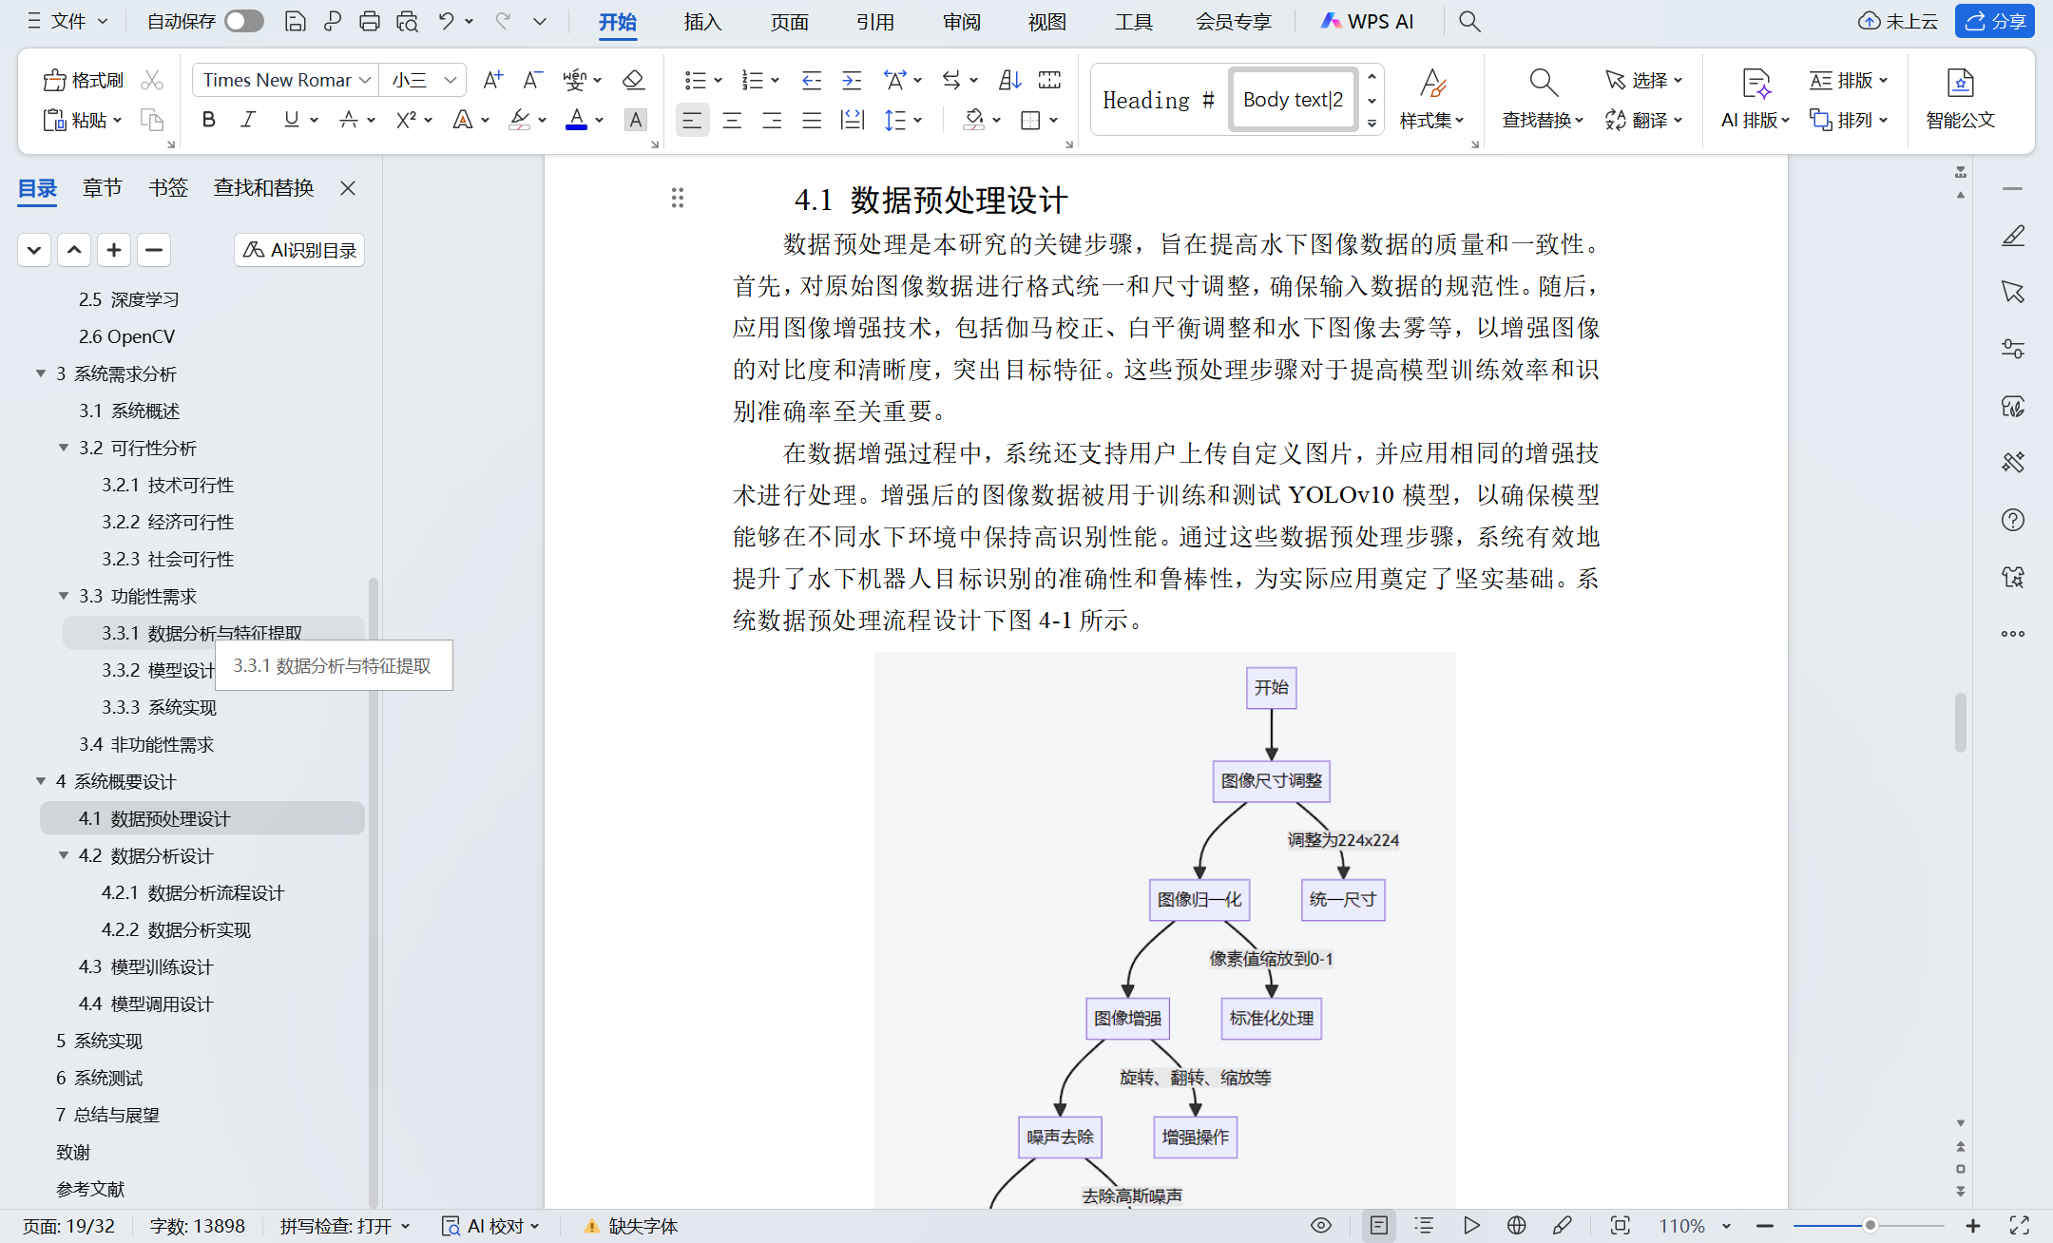The height and width of the screenshot is (1243, 2053).
Task: Click the search magnifier in title bar
Action: 1469,21
